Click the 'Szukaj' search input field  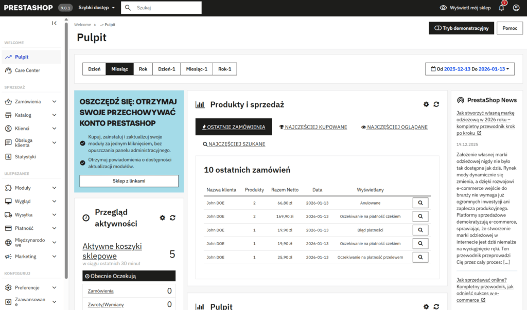[x=165, y=7]
